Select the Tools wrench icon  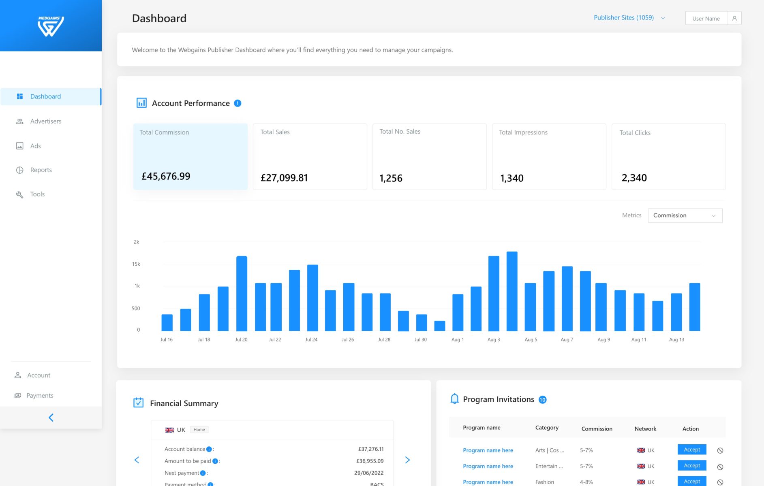(19, 194)
